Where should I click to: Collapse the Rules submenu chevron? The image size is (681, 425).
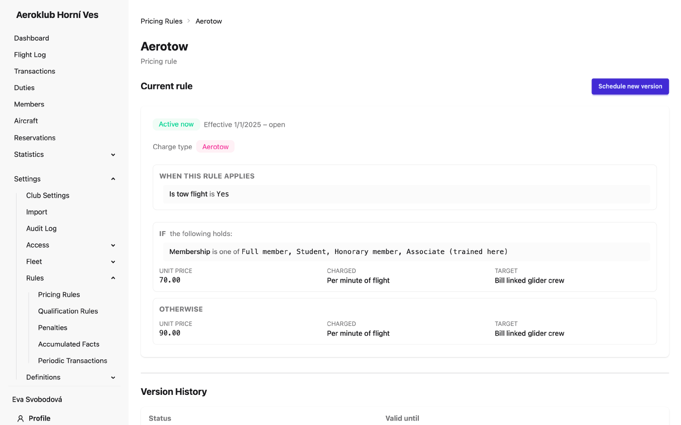coord(113,278)
